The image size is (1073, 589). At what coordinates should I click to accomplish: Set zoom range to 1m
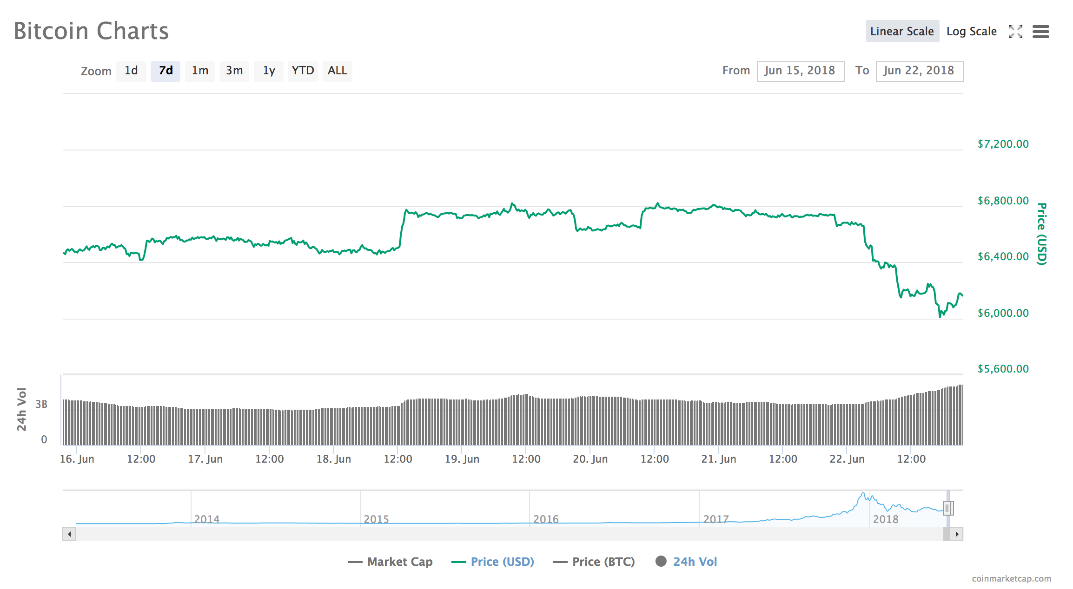[200, 71]
